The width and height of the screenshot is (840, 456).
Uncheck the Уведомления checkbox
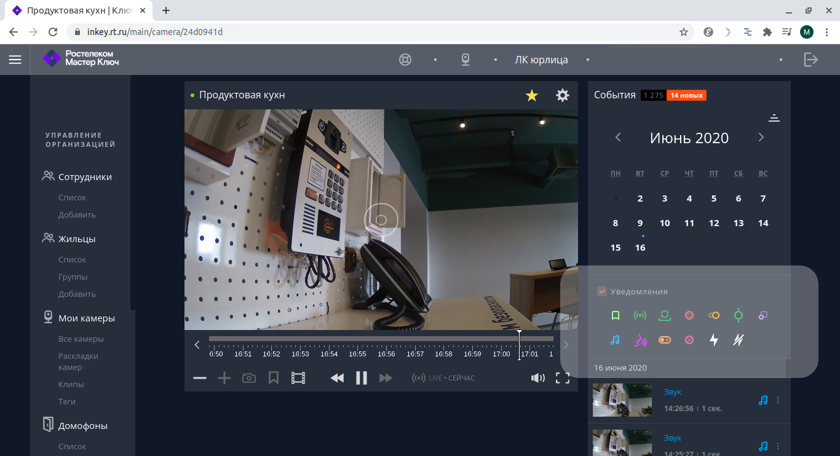pos(602,291)
